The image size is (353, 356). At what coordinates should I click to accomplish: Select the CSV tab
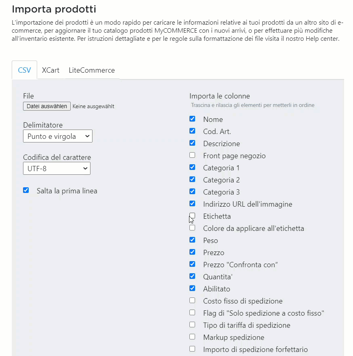click(x=24, y=70)
